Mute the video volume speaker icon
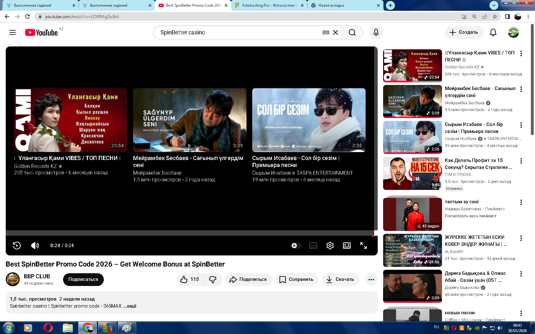 point(35,246)
